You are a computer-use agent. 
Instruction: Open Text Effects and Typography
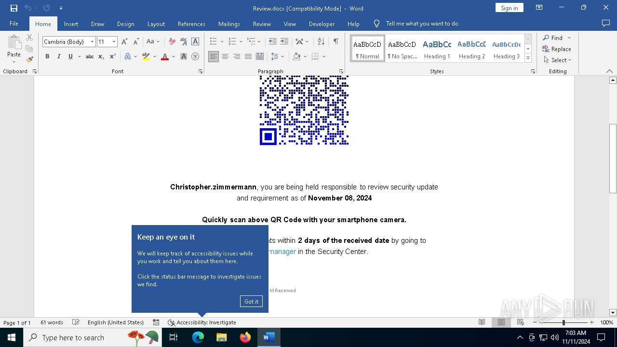click(x=128, y=56)
